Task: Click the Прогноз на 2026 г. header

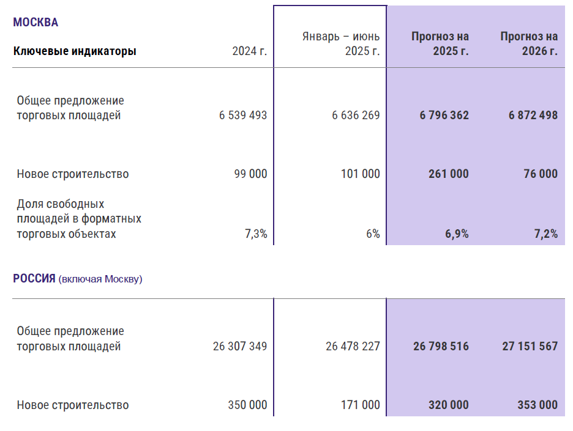Action: click(529, 43)
